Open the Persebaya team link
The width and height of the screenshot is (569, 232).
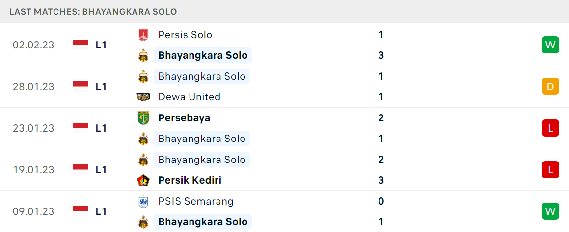184,118
